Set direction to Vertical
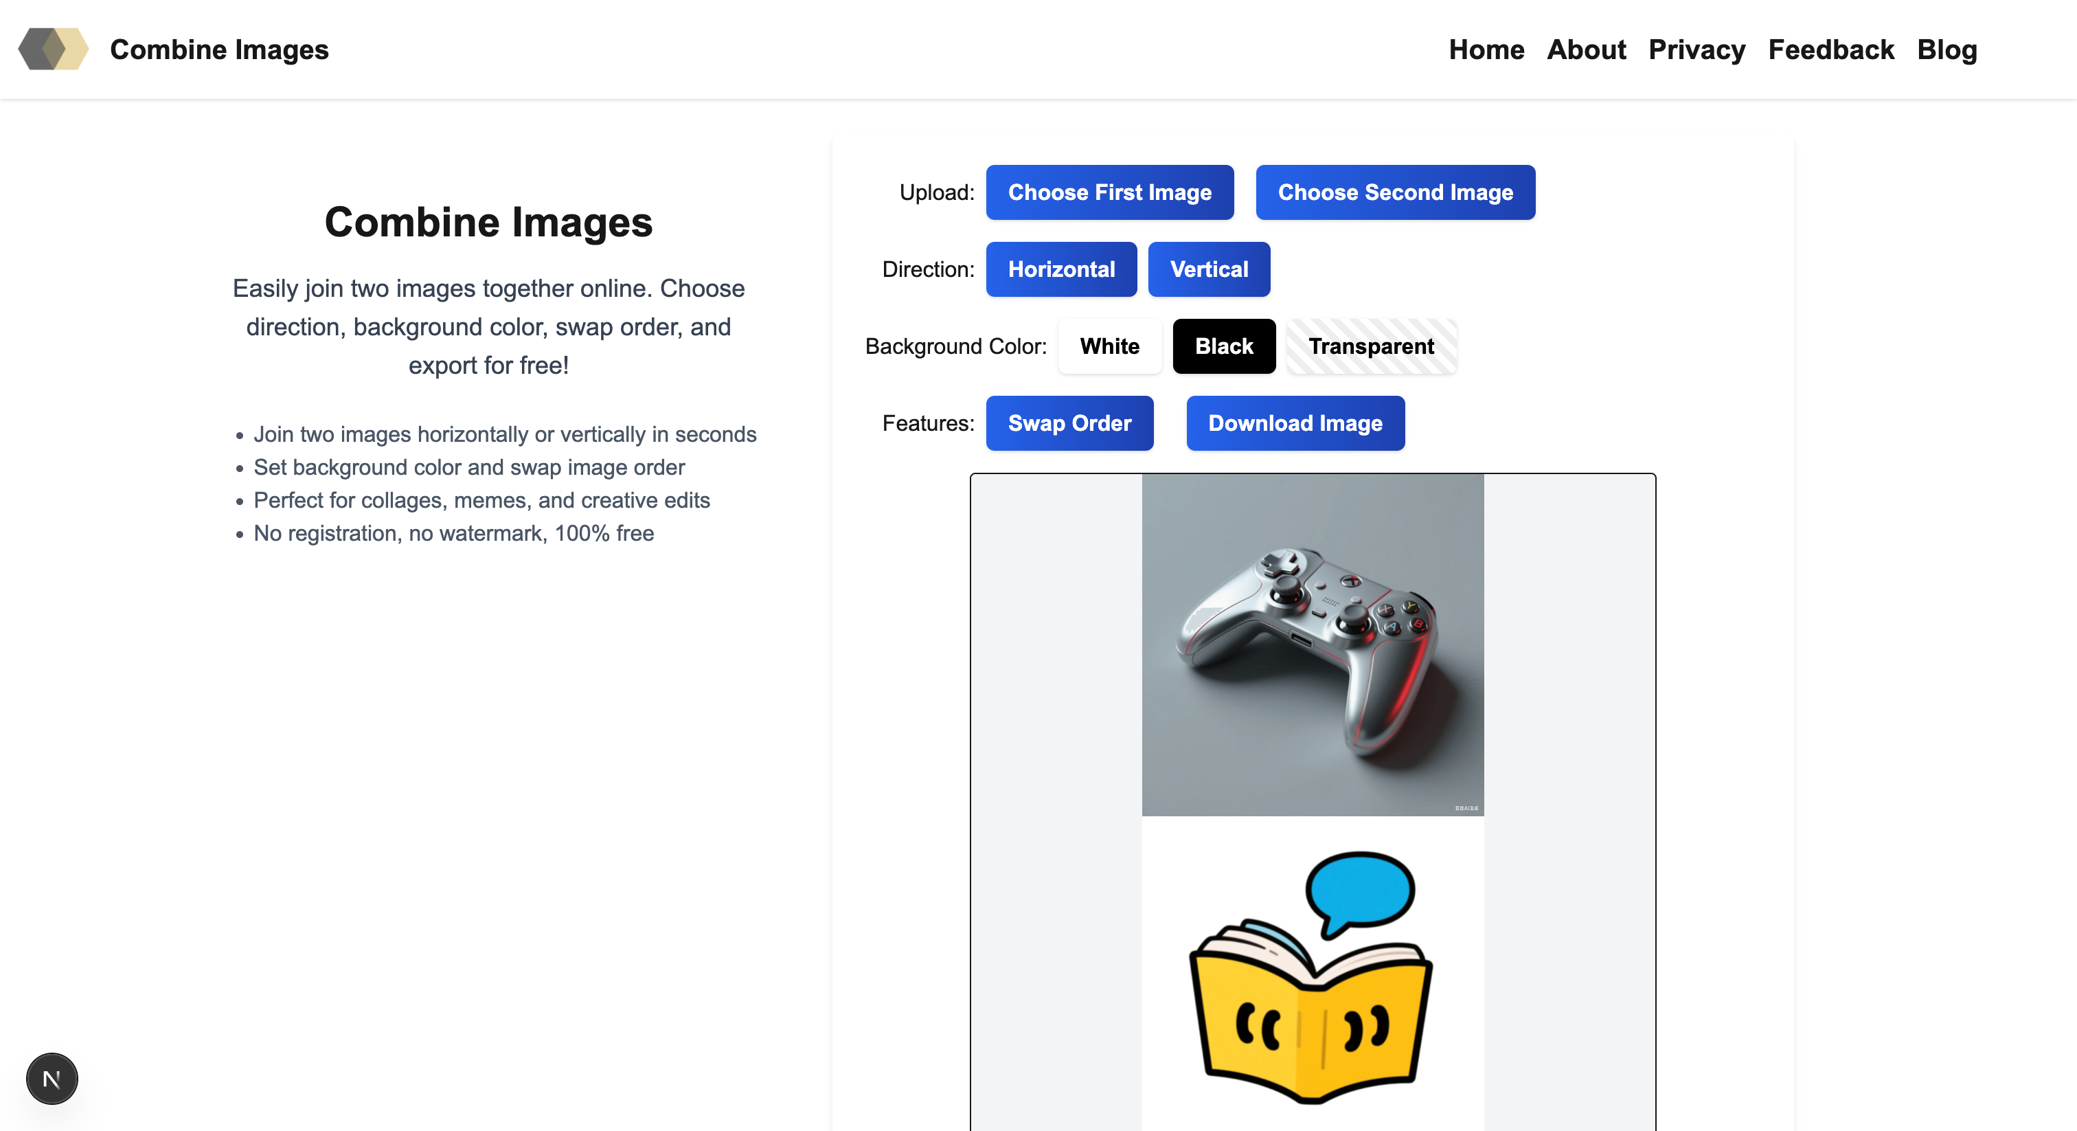Image resolution: width=2077 pixels, height=1131 pixels. pos(1208,269)
